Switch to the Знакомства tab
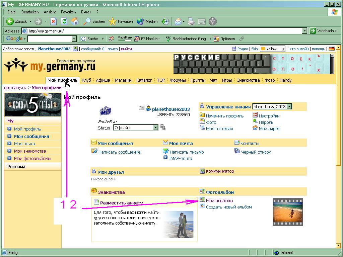Image resolution: width=343 pixels, height=257 pixels. (248, 80)
